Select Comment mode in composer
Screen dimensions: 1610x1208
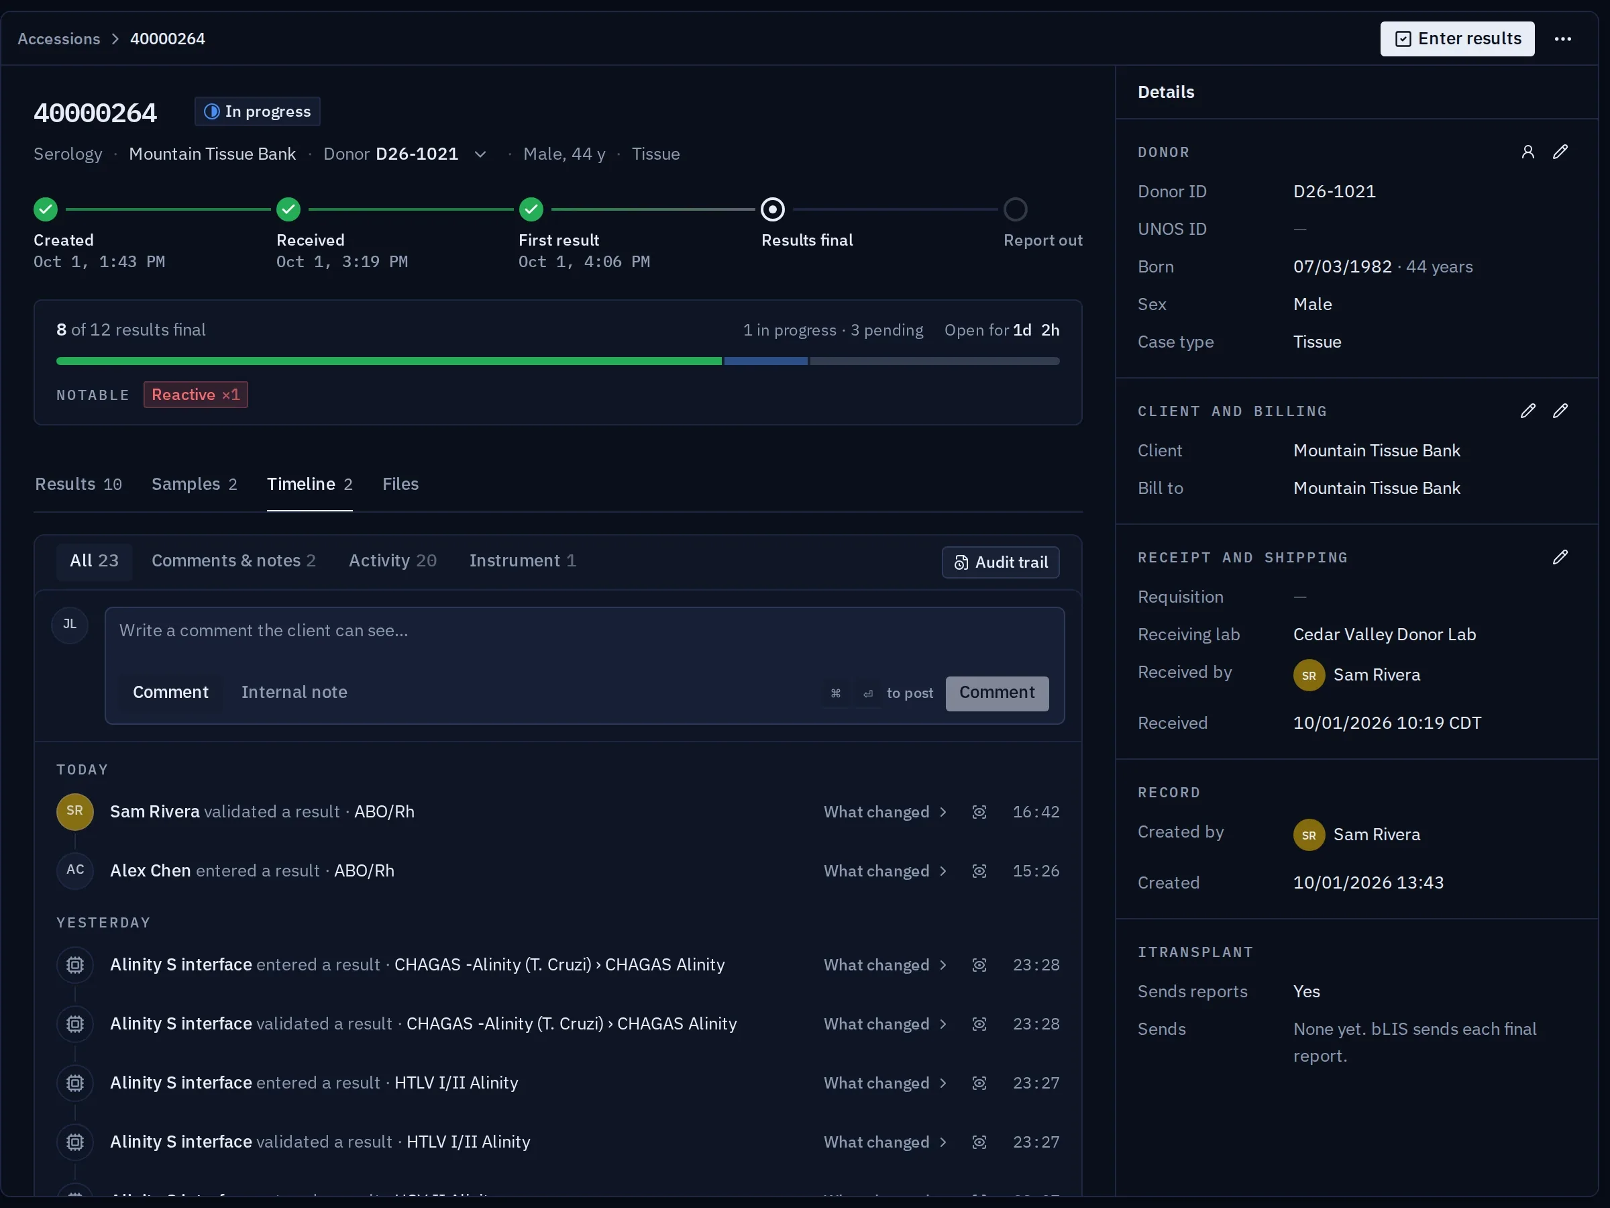coord(170,692)
